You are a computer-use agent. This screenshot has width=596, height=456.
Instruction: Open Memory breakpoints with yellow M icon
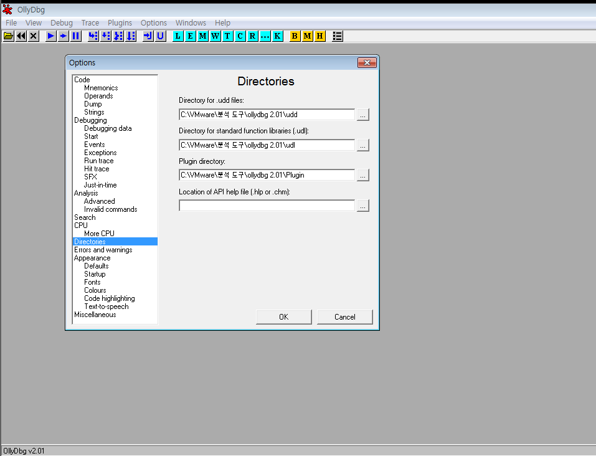coord(307,36)
